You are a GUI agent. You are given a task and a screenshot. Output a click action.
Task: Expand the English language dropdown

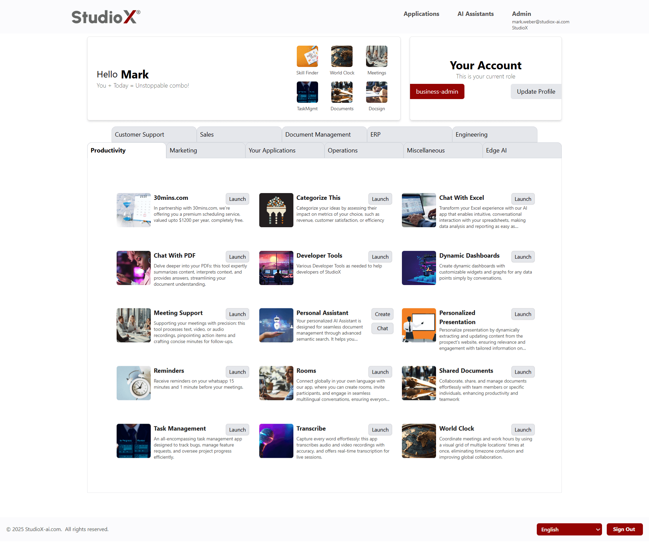(x=569, y=529)
